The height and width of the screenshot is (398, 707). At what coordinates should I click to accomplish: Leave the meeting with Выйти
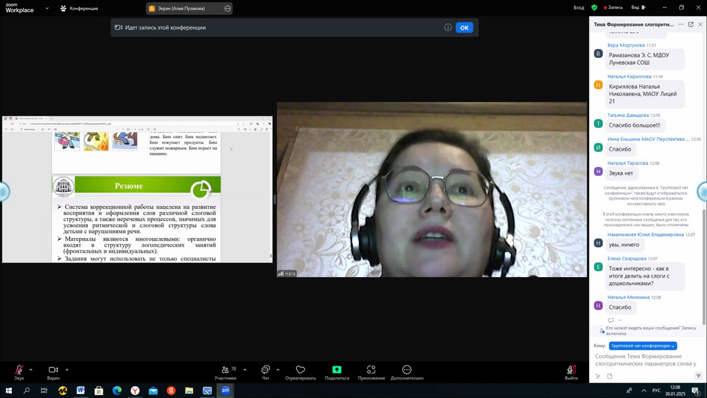571,372
